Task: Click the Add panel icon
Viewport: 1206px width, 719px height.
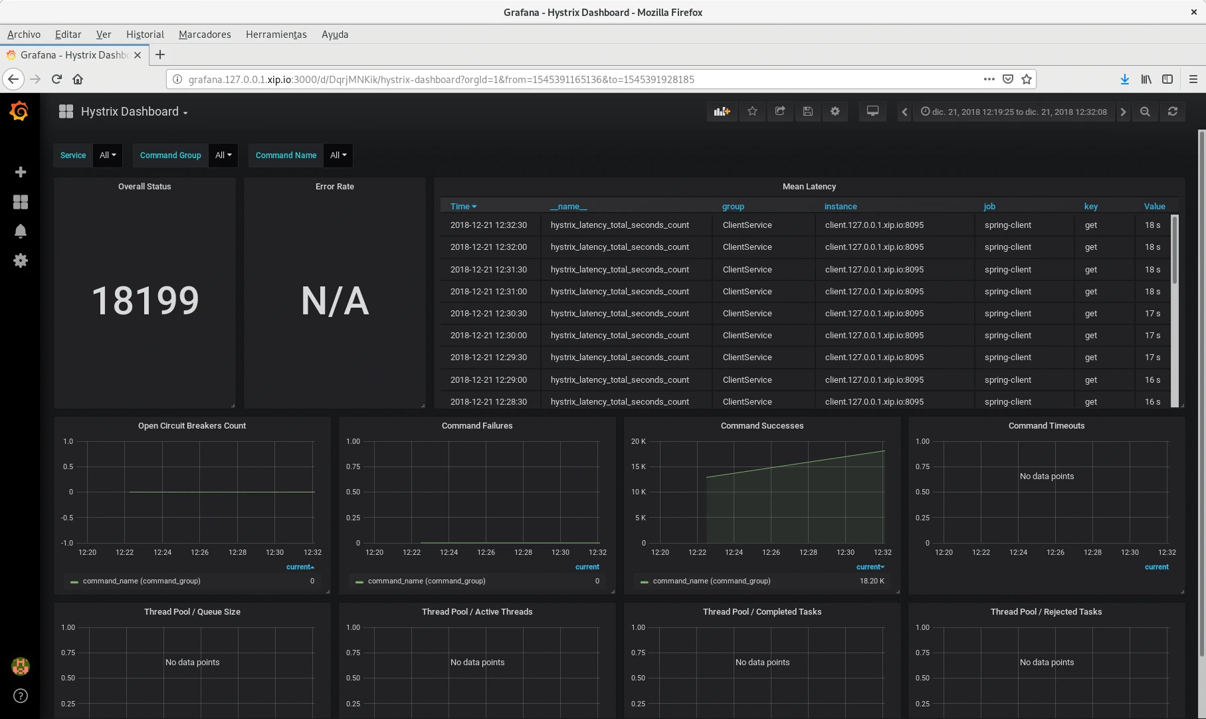Action: pyautogui.click(x=722, y=112)
